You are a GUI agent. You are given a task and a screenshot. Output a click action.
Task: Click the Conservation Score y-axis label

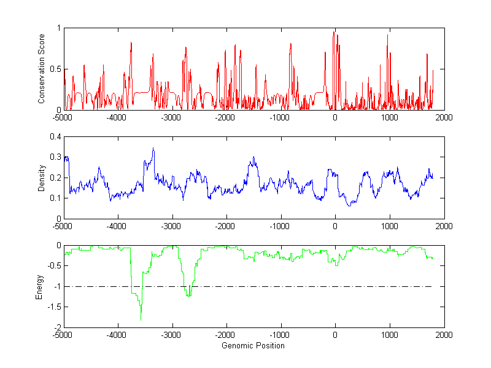point(42,69)
